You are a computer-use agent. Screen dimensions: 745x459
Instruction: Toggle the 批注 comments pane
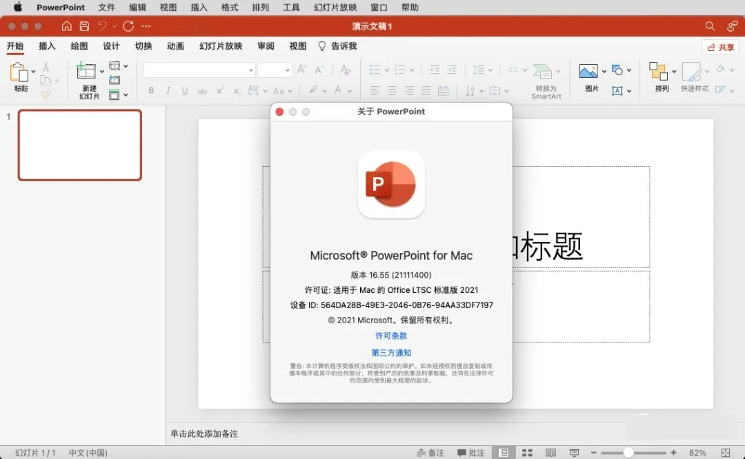[470, 453]
